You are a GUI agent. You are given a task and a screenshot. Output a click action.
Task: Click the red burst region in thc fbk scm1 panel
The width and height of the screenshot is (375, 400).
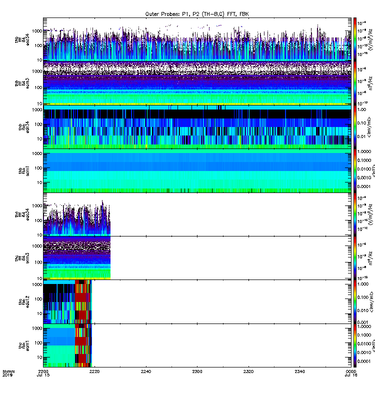click(x=82, y=345)
